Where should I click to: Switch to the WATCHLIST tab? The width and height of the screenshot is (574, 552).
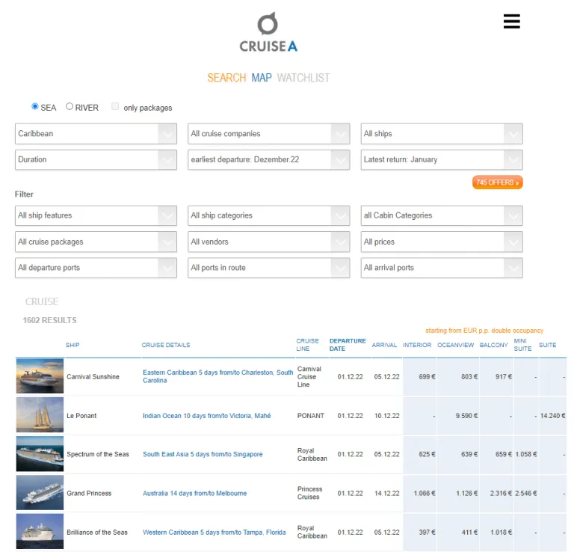point(303,78)
